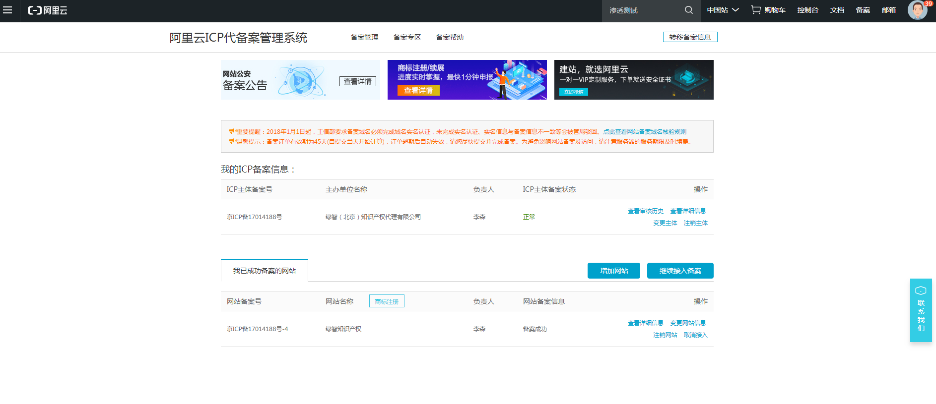Click 查看详细信息 for ICP主体
The image size is (936, 404).
tap(688, 211)
